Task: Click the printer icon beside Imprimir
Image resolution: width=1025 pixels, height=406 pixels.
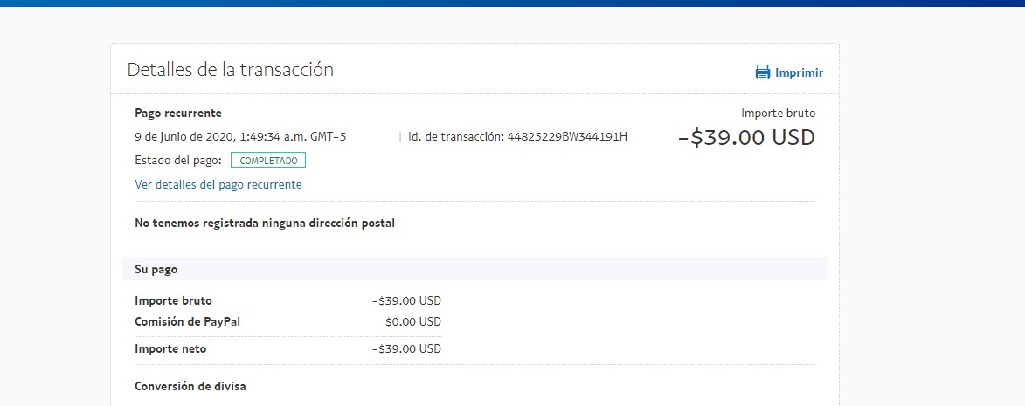Action: click(763, 72)
